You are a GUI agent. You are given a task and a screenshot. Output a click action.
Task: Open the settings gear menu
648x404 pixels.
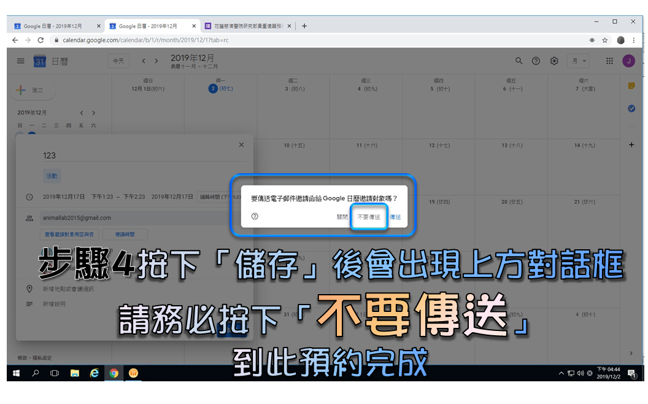(554, 61)
